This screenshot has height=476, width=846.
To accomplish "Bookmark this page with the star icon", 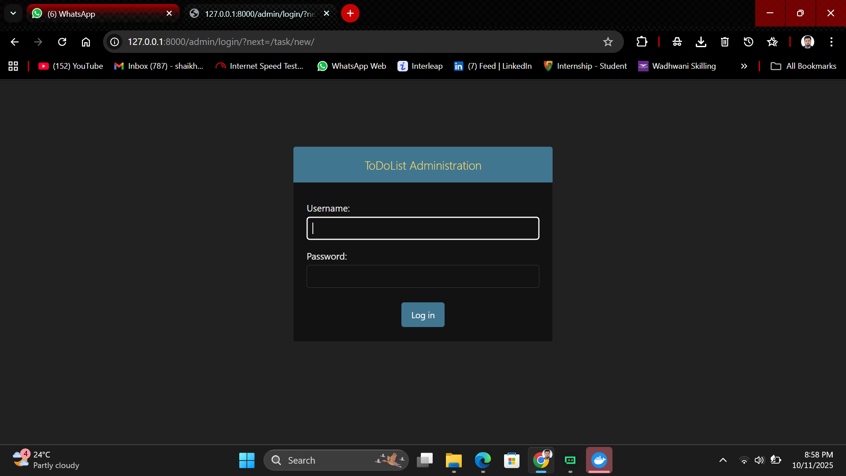I will point(608,42).
